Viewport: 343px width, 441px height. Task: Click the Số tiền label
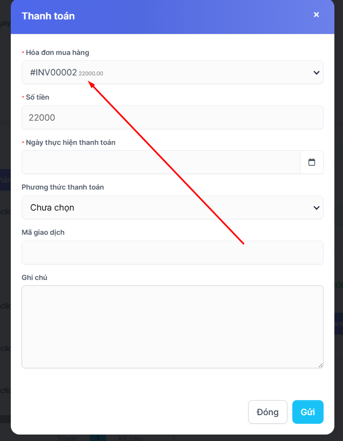tap(38, 97)
